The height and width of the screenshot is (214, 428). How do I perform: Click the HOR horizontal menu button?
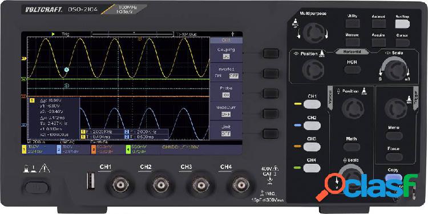tap(352, 70)
